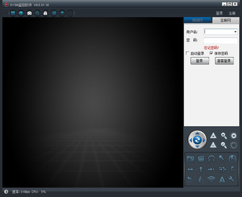Click the outlined iris close icon
The width and height of the screenshot is (242, 197).
coord(234,145)
